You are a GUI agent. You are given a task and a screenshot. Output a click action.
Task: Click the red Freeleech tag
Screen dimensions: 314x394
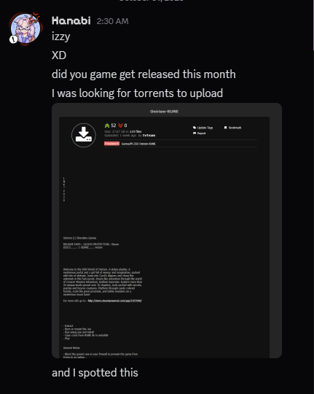(x=111, y=144)
